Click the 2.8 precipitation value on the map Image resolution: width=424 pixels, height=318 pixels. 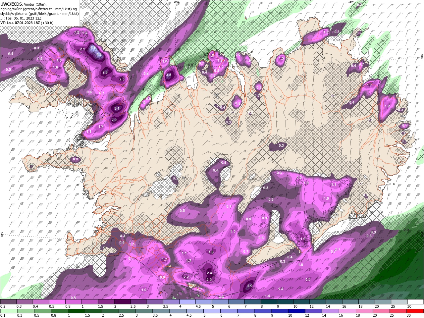tap(105, 72)
